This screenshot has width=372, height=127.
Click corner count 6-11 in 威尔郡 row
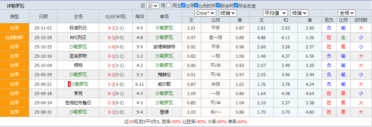pyautogui.click(x=140, y=84)
